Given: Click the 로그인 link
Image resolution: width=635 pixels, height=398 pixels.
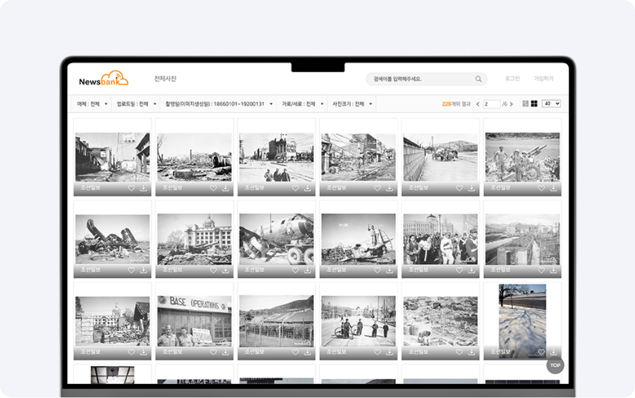Looking at the screenshot, I should click(x=512, y=79).
